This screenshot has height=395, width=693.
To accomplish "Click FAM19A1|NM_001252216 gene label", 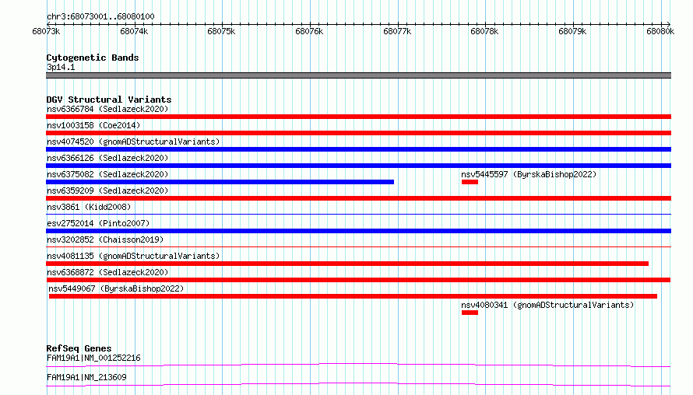I will pos(93,358).
